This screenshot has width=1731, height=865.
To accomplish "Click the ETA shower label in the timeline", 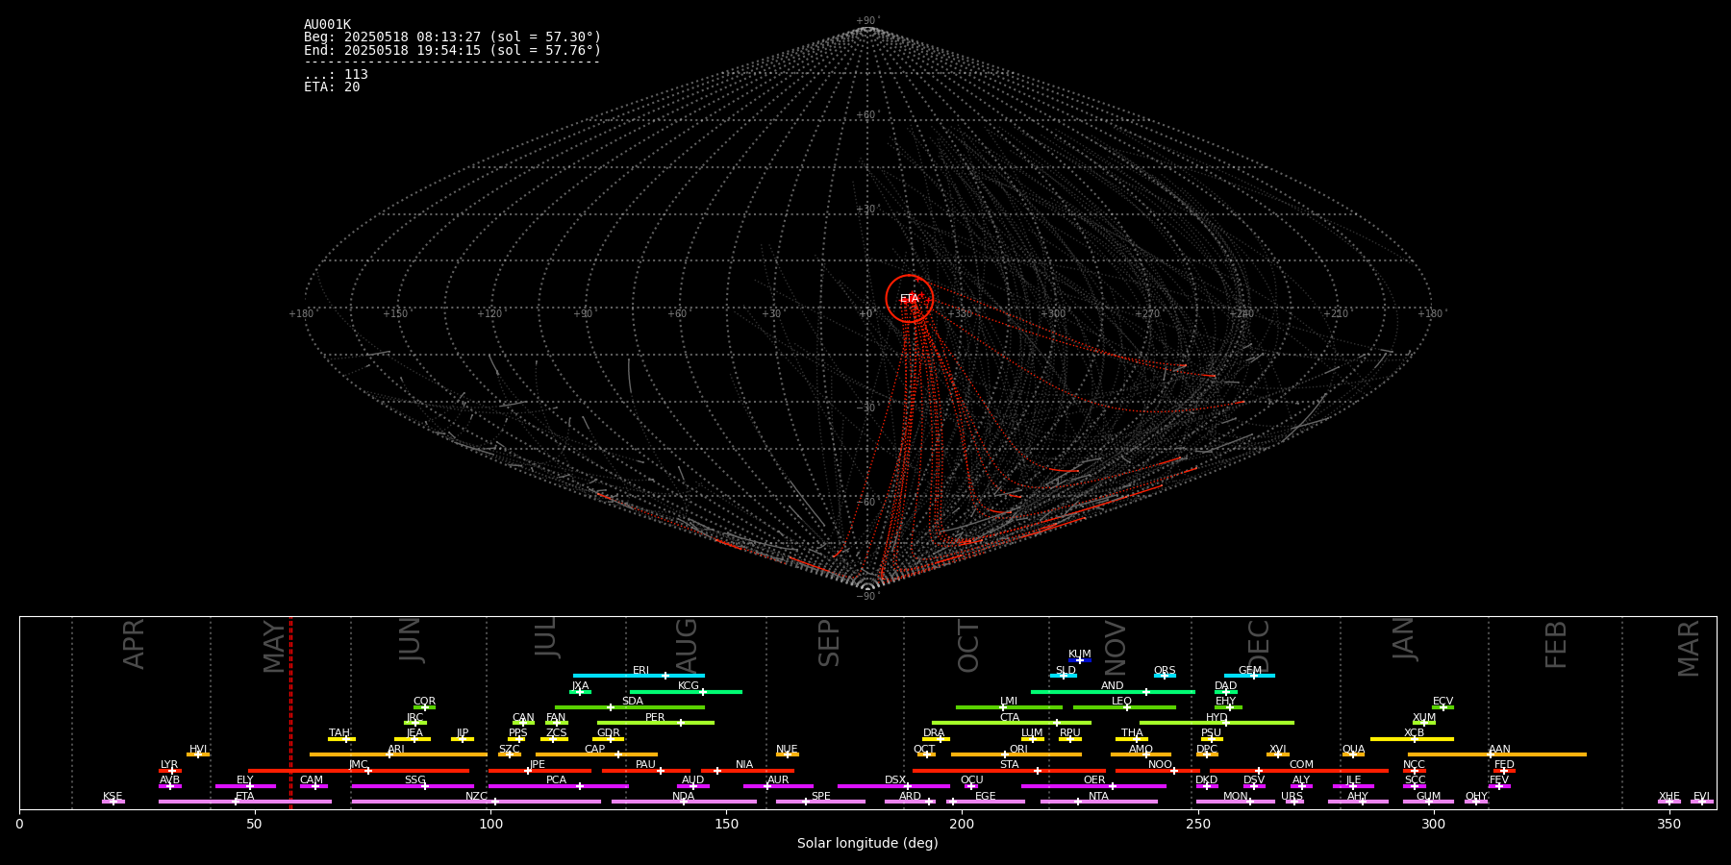I will coord(245,796).
